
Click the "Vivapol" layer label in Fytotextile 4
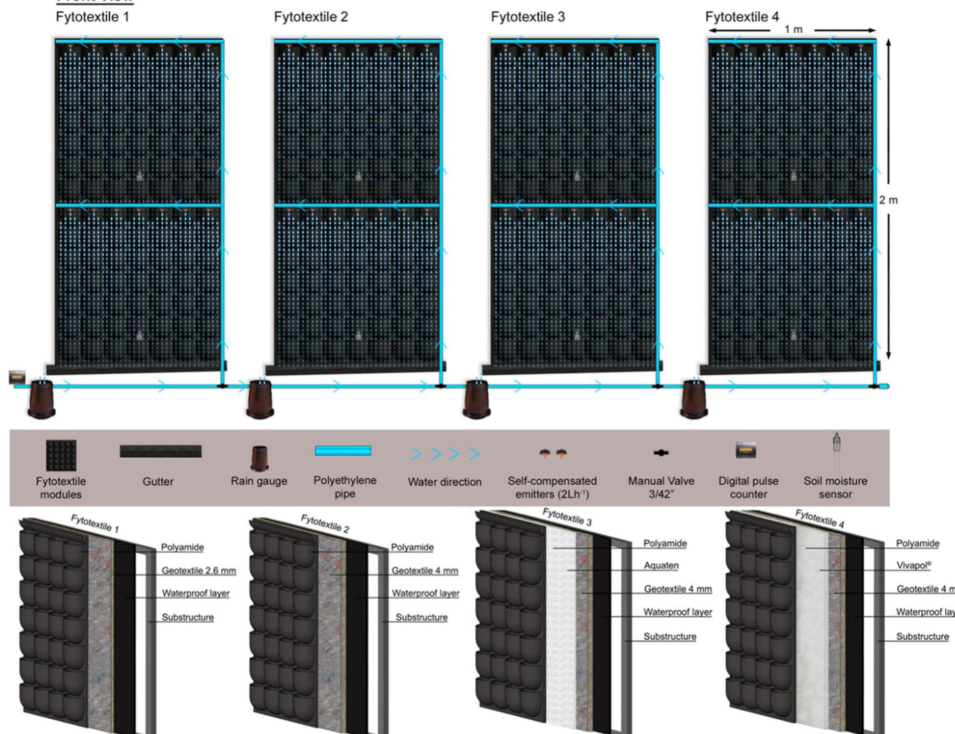pyautogui.click(x=913, y=565)
